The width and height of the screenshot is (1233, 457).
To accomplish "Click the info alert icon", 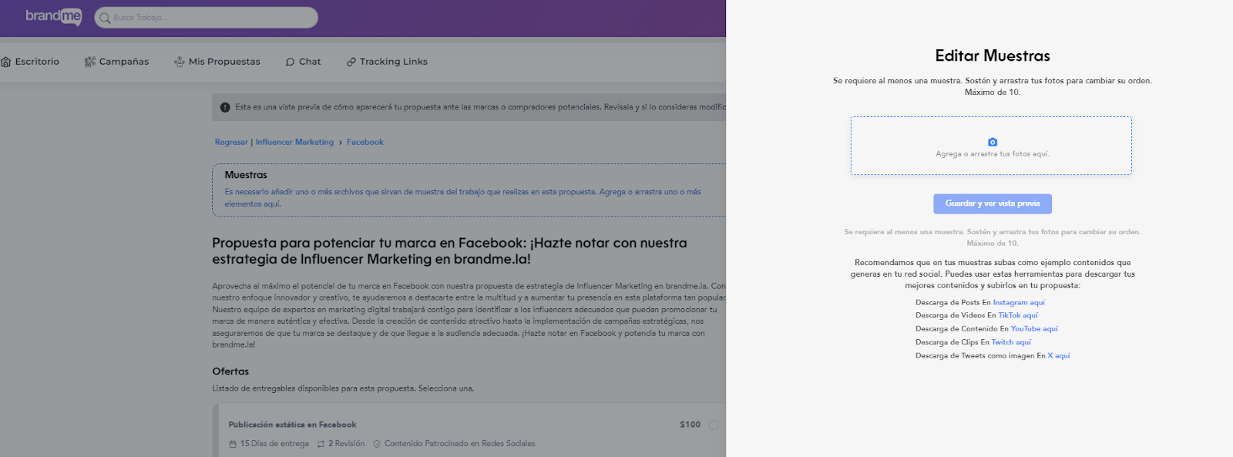I will (x=225, y=107).
